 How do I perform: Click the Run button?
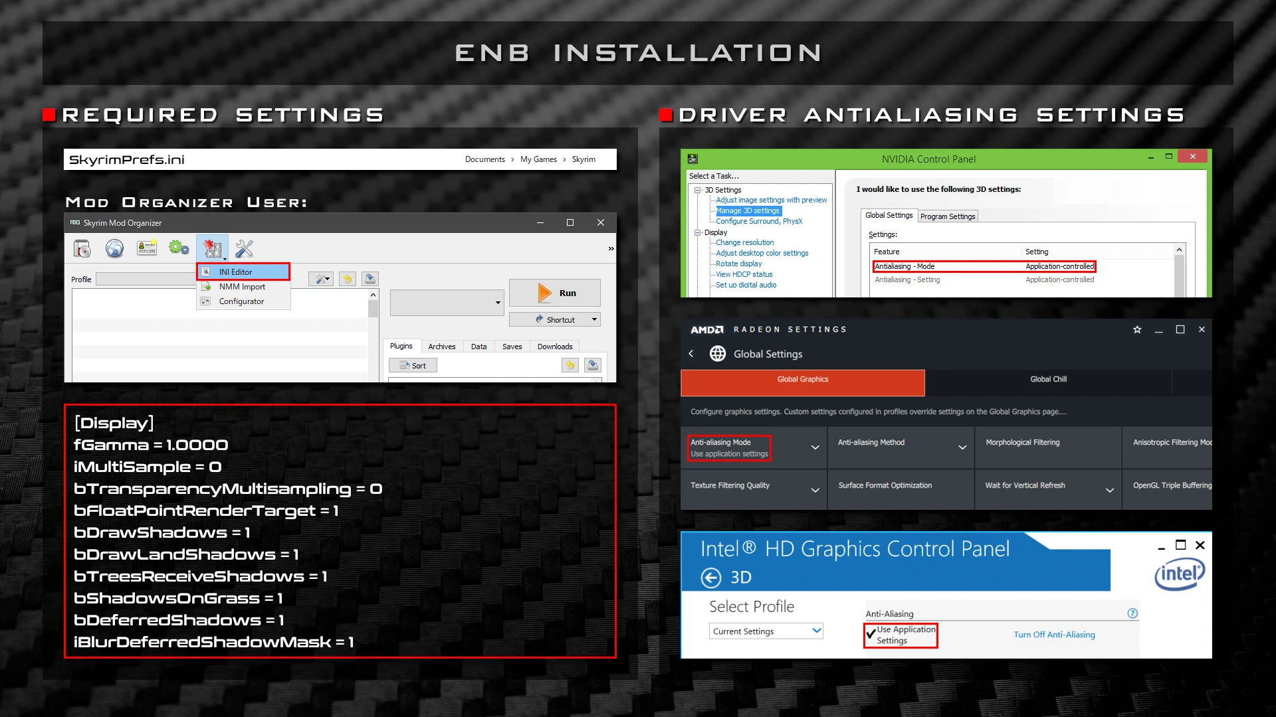coord(555,293)
